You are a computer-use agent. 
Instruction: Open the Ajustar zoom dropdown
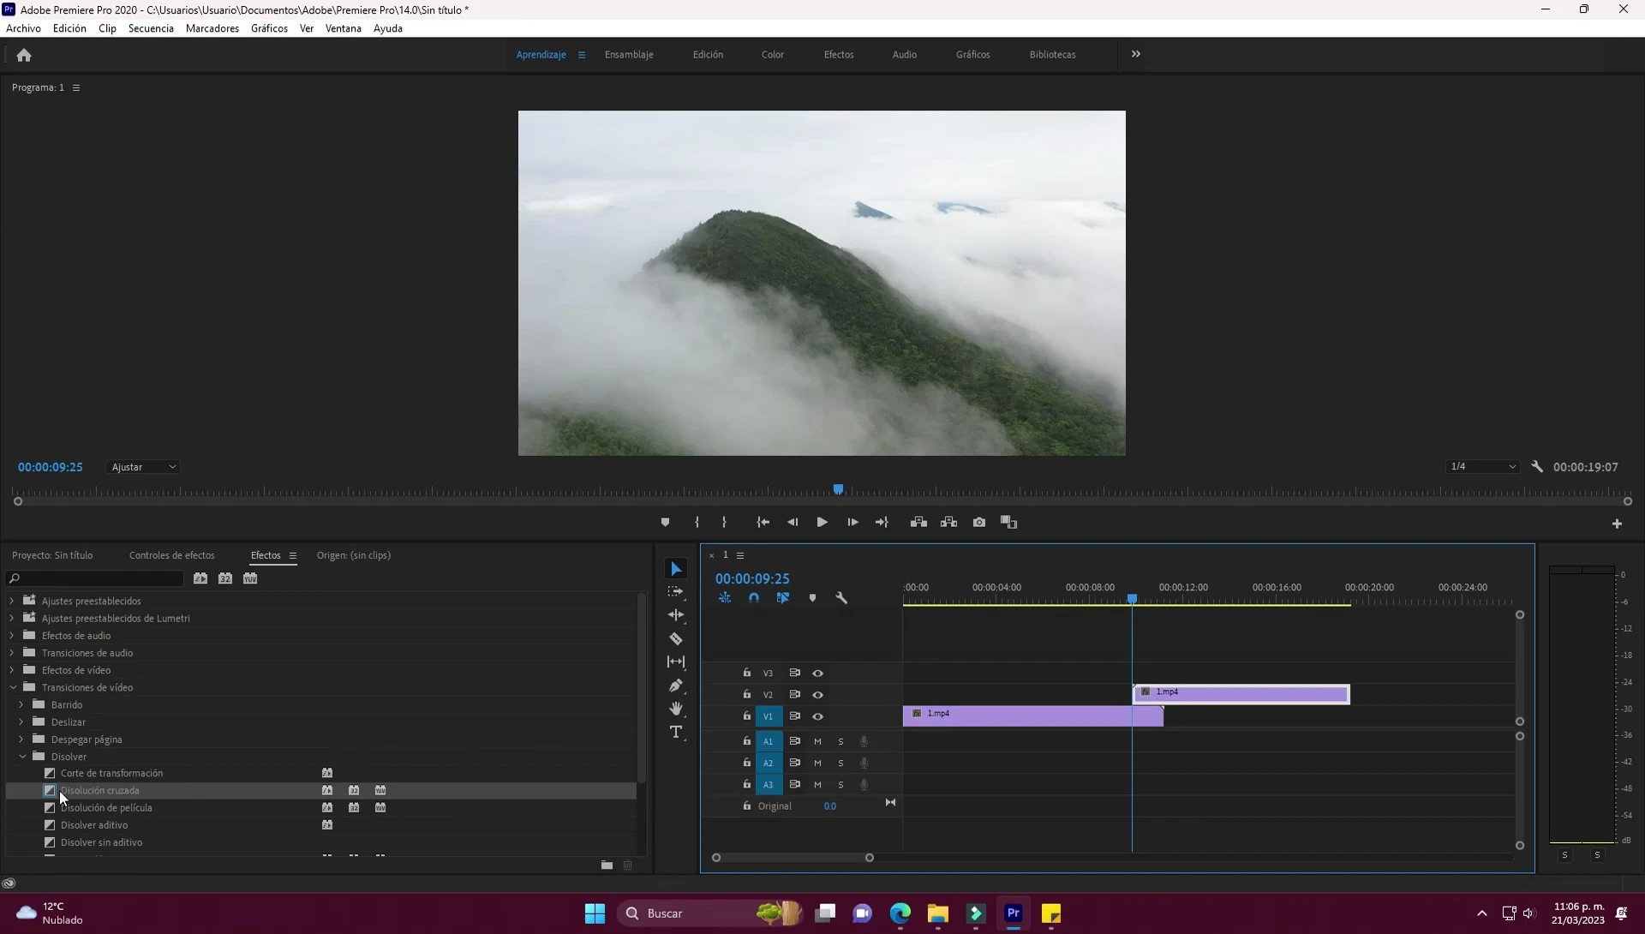point(143,467)
